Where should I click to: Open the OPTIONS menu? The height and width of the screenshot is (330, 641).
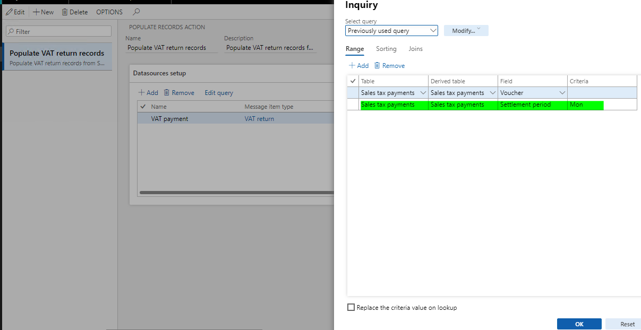109,12
